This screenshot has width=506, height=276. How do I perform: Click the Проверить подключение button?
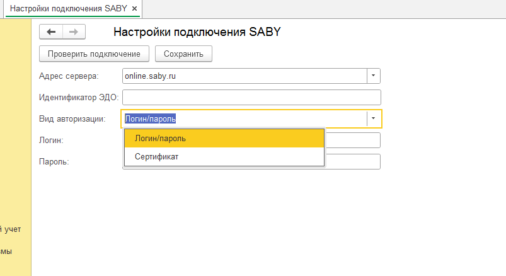94,54
